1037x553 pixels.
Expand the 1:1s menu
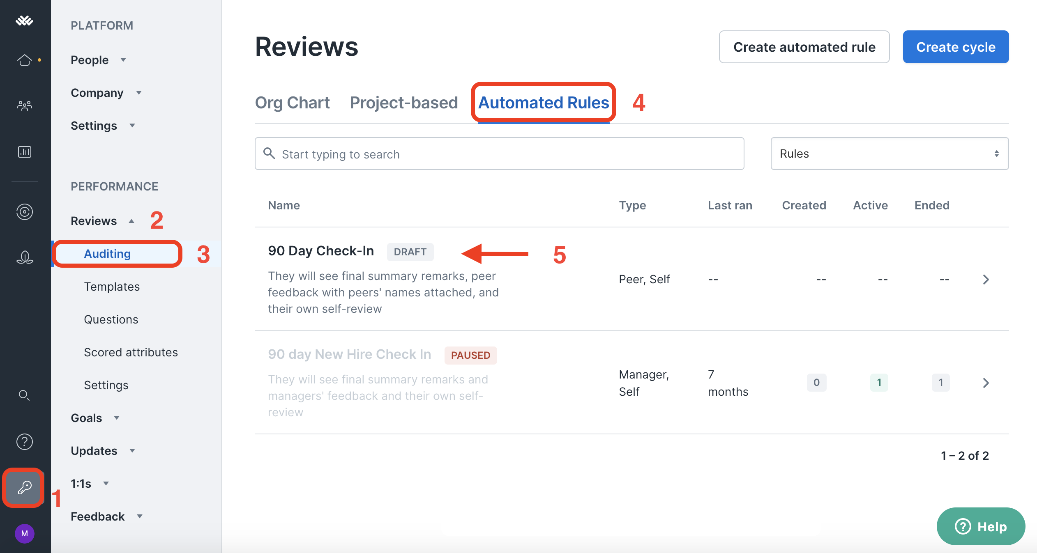90,484
